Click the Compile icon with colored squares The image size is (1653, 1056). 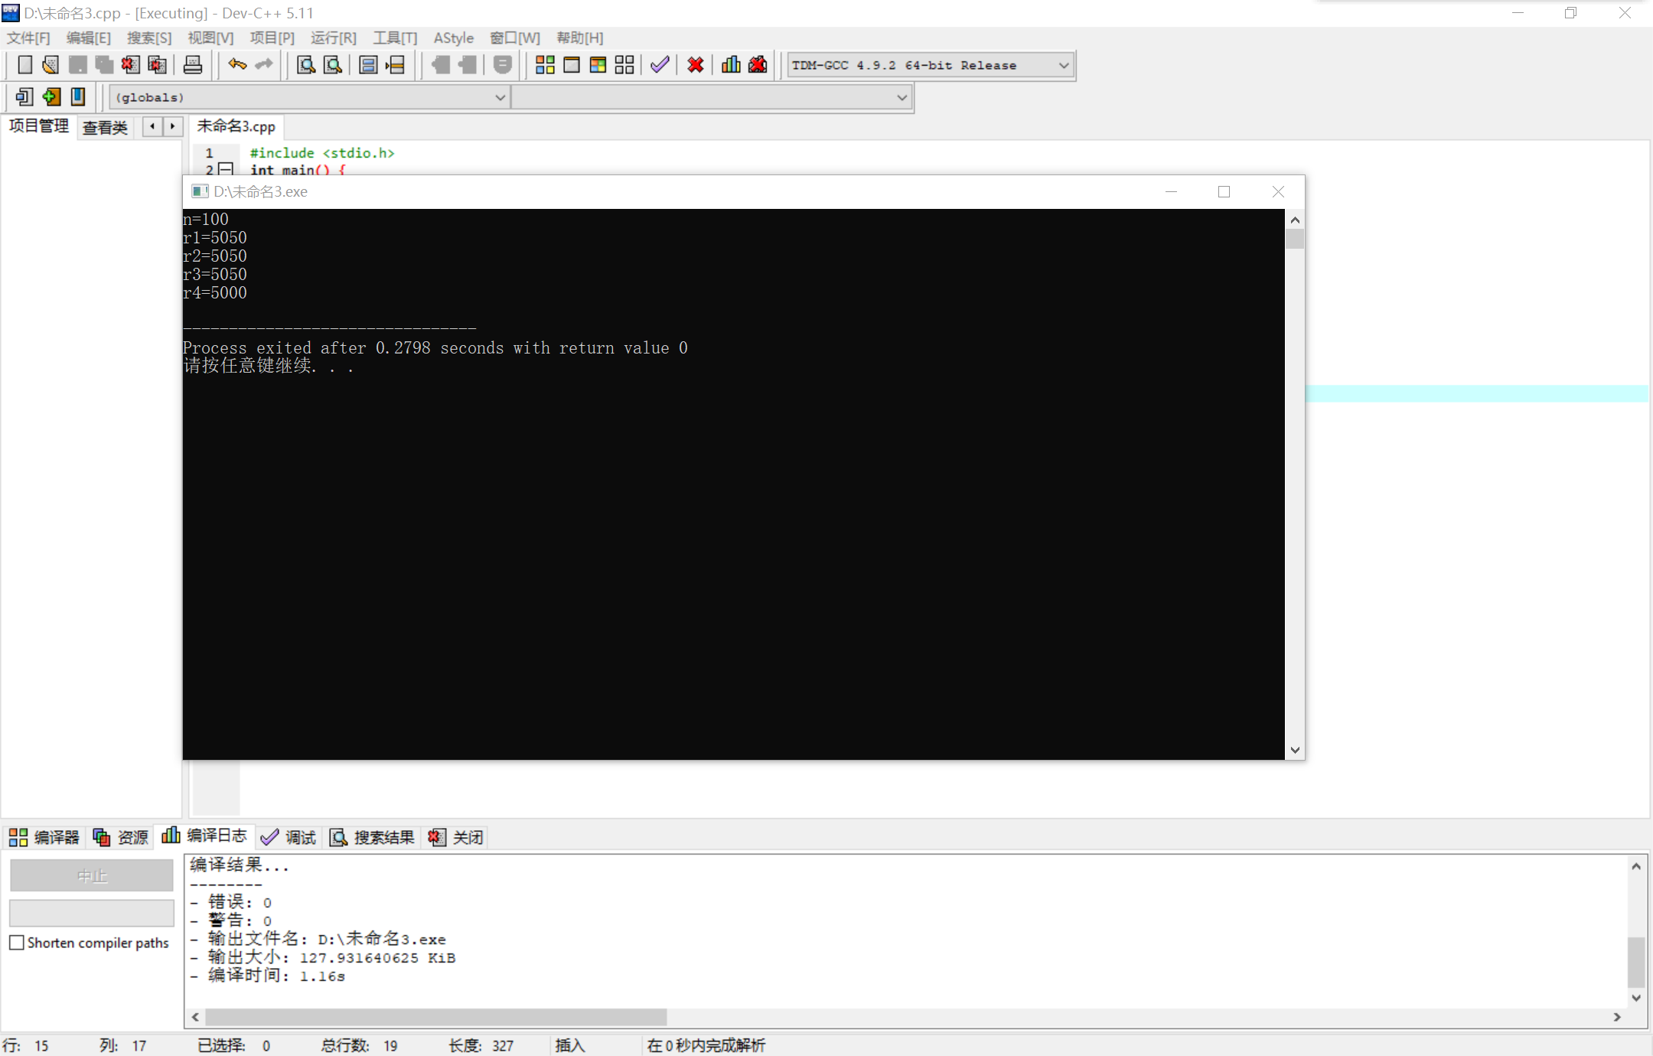point(545,65)
